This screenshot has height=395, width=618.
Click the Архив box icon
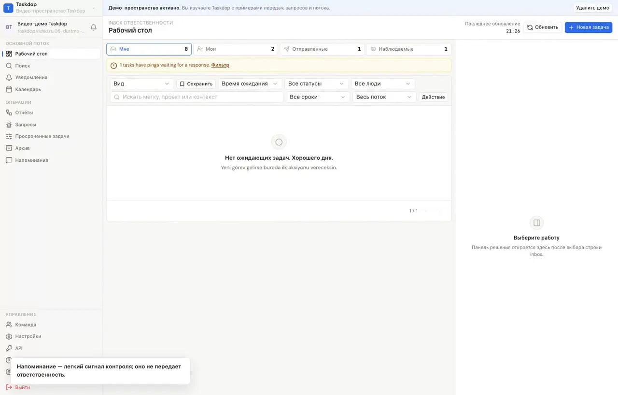pos(9,148)
